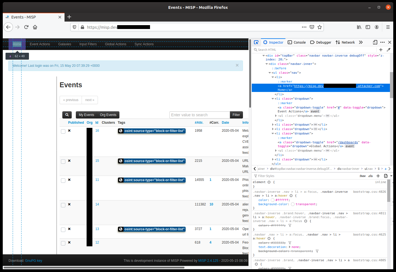The height and width of the screenshot is (272, 396).
Task: Open the Sync Actions menu
Action: click(144, 44)
